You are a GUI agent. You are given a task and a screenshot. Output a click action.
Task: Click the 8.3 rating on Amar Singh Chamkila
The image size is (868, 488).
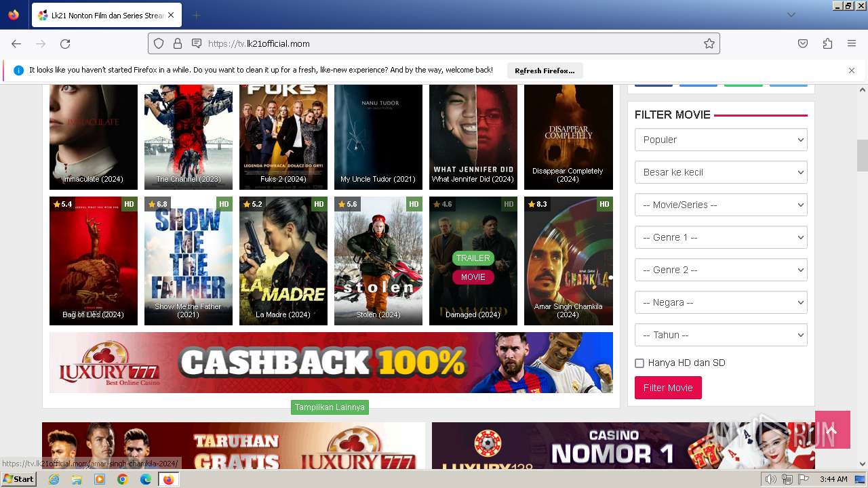537,204
